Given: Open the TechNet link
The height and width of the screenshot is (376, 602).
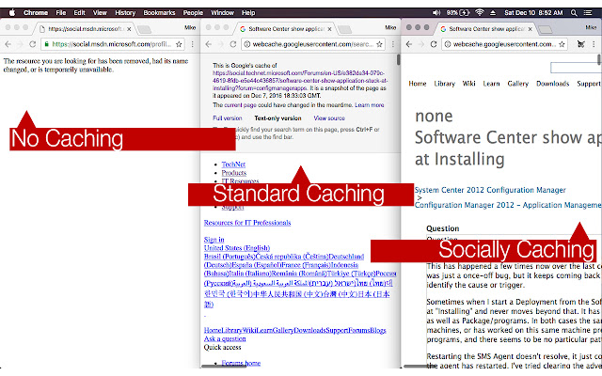Looking at the screenshot, I should [233, 164].
